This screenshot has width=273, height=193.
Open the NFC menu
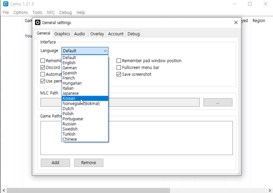pos(50,12)
